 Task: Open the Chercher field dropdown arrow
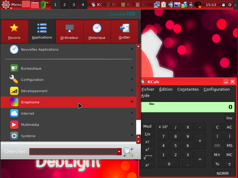[119, 152]
